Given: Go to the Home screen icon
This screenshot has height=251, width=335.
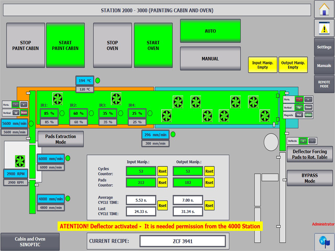Looking at the screenshot, I should coord(324,9).
